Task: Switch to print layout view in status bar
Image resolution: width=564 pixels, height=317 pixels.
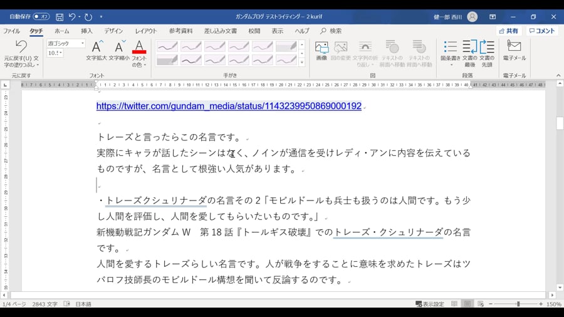Action: point(467,304)
